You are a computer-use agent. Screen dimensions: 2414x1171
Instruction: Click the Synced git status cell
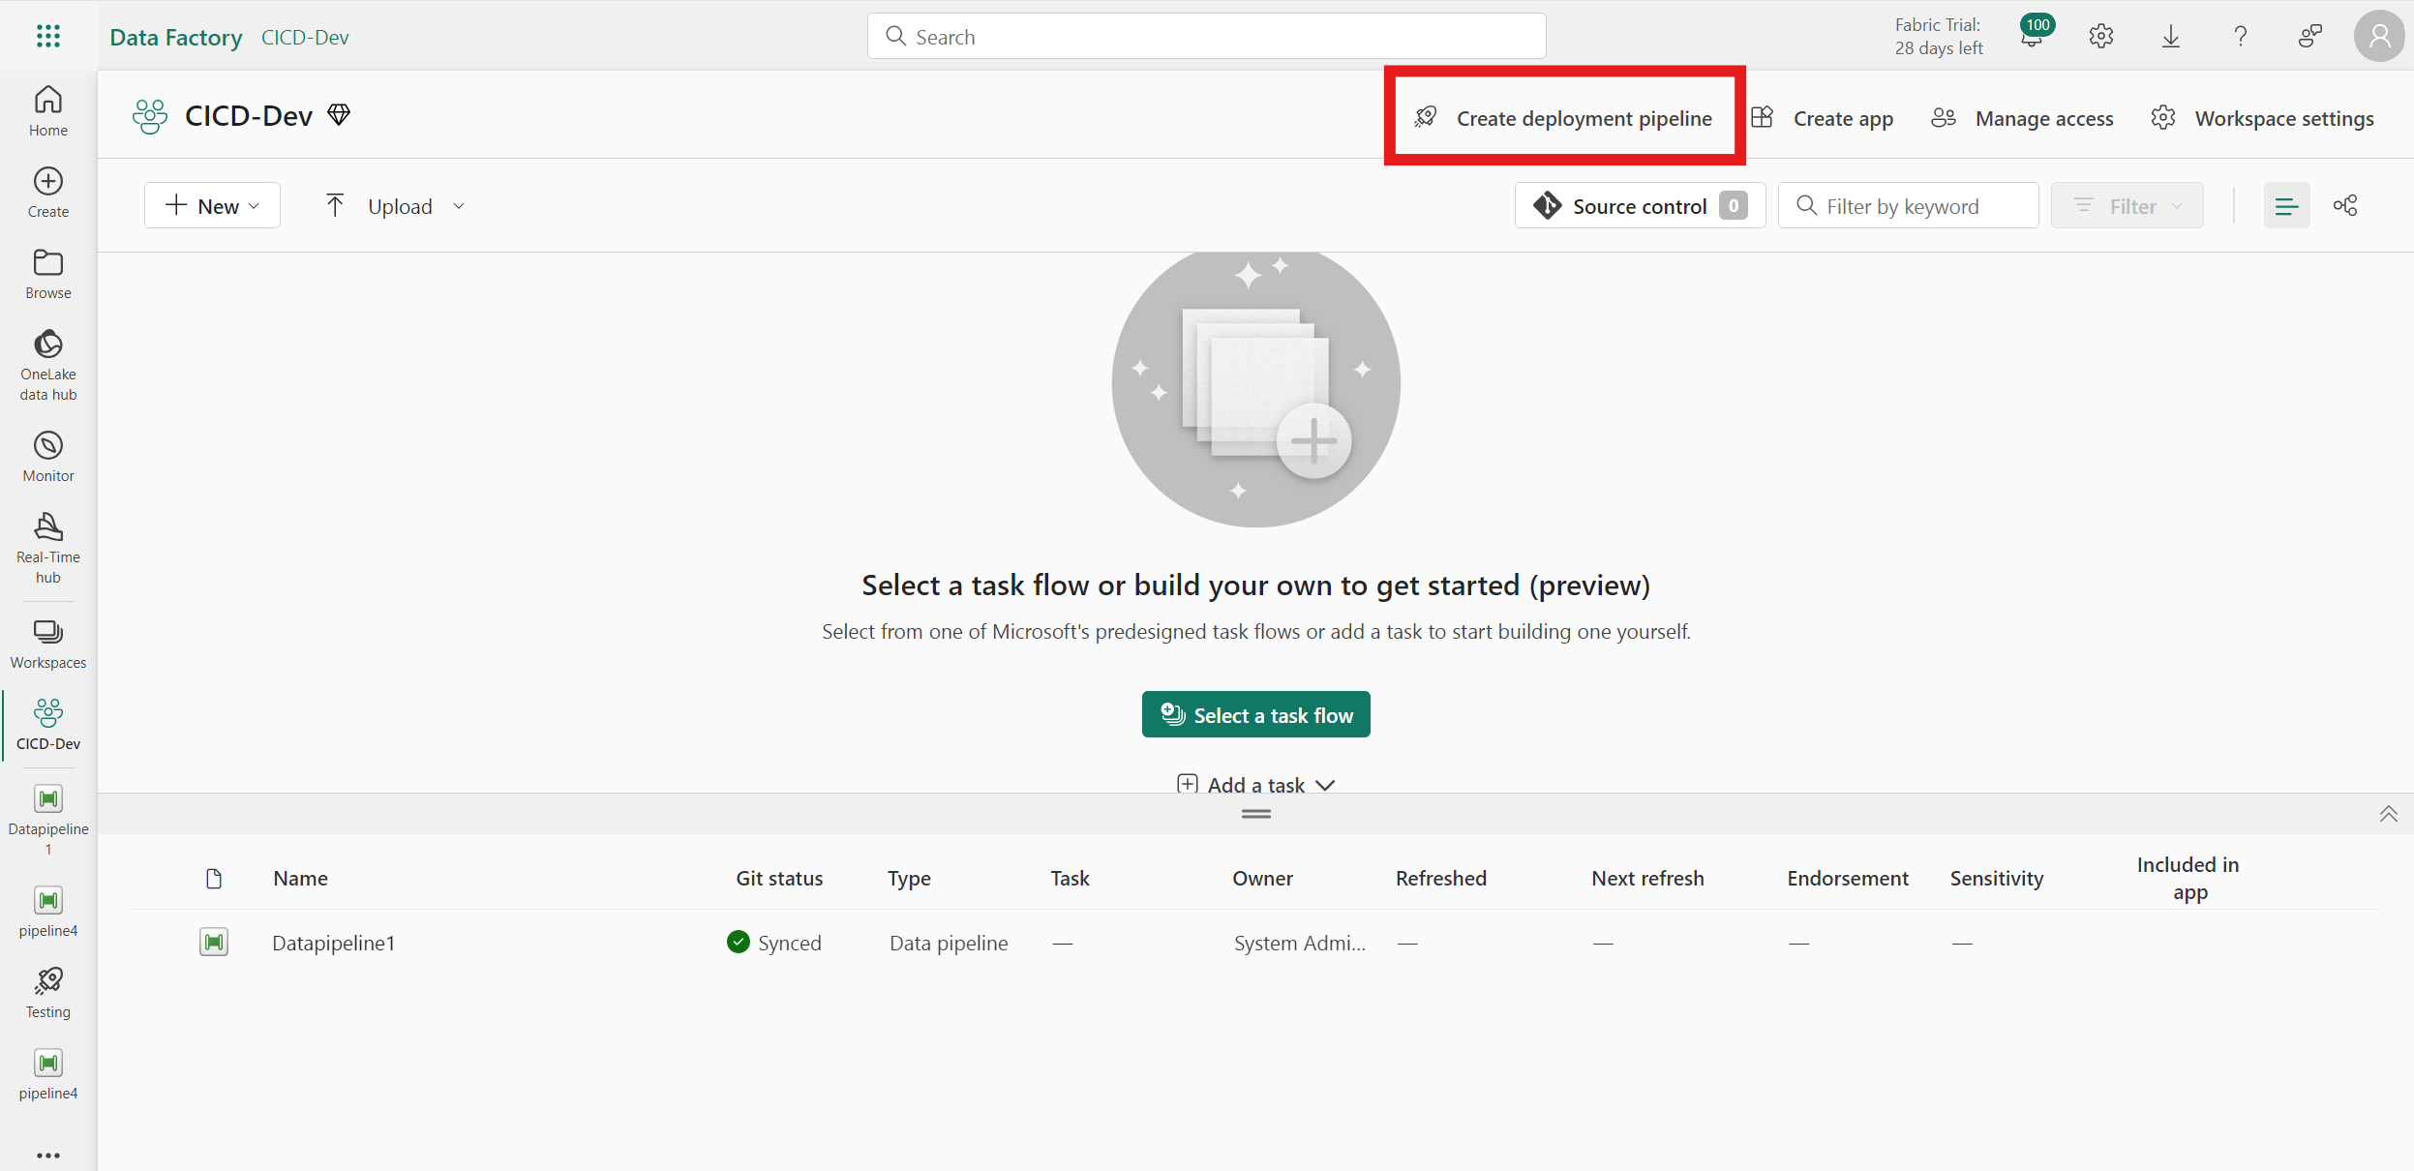774,943
